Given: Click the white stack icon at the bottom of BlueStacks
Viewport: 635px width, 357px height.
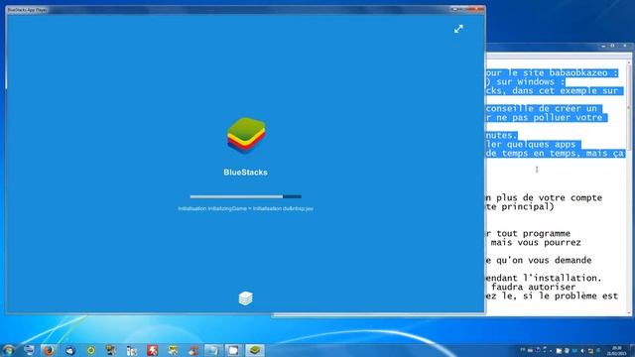Looking at the screenshot, I should click(245, 298).
